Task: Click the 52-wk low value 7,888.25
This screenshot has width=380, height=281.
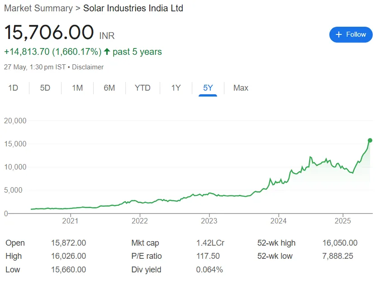Action: coord(337,256)
